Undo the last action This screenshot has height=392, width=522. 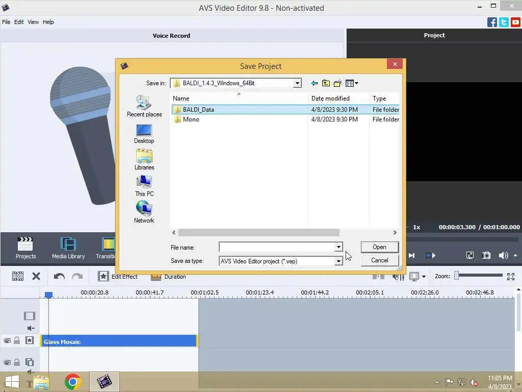[59, 276]
